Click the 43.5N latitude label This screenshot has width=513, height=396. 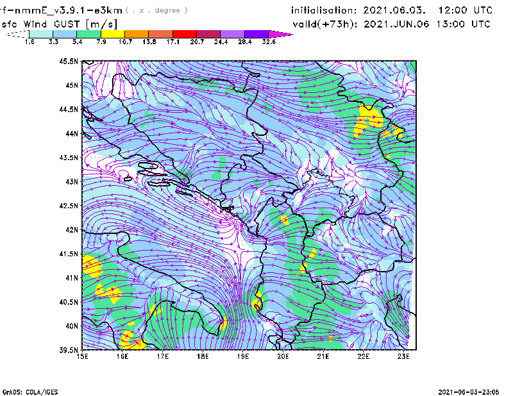[69, 157]
